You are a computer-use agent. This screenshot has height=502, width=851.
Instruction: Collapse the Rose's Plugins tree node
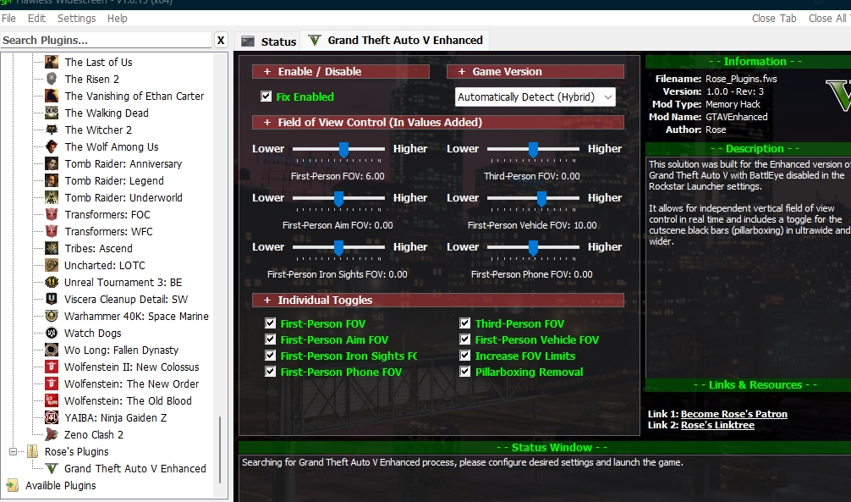13,451
